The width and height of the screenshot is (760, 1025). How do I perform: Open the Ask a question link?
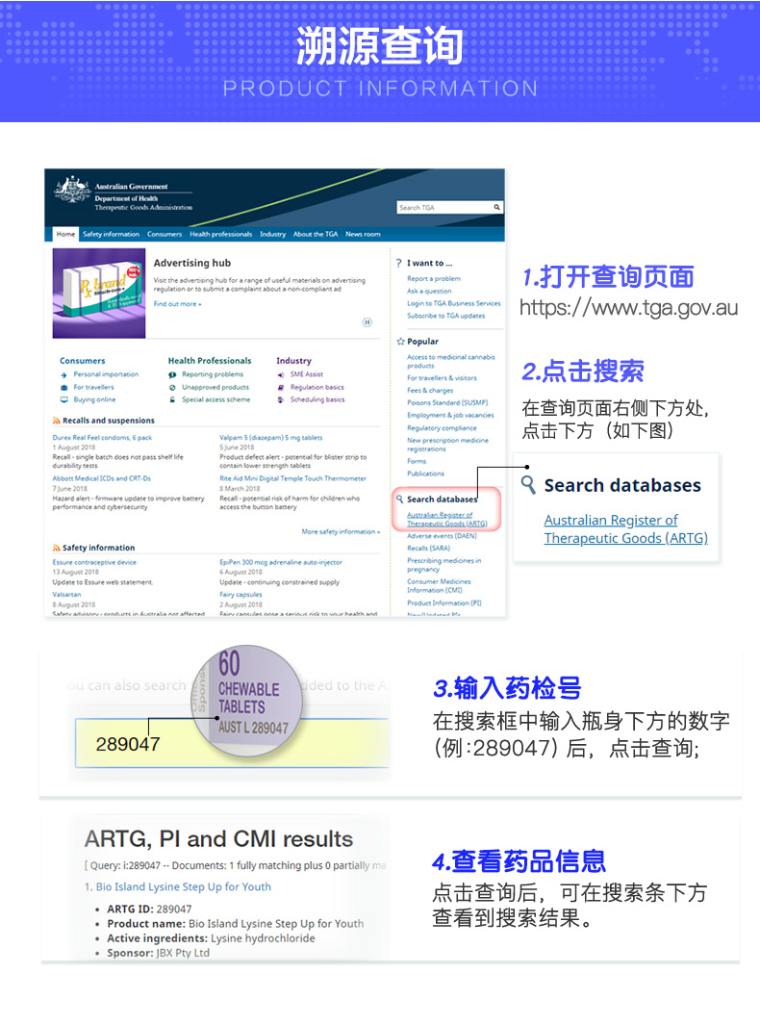coord(429,291)
